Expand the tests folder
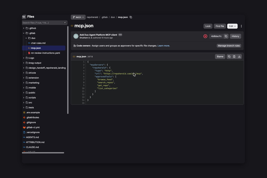The width and height of the screenshot is (267, 178). pos(24,107)
